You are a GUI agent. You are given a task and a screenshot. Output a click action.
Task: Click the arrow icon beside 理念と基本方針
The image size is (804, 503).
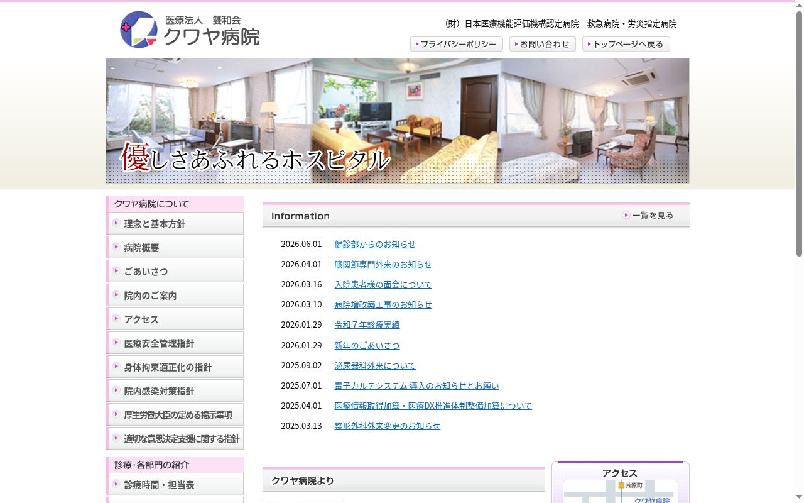click(116, 223)
